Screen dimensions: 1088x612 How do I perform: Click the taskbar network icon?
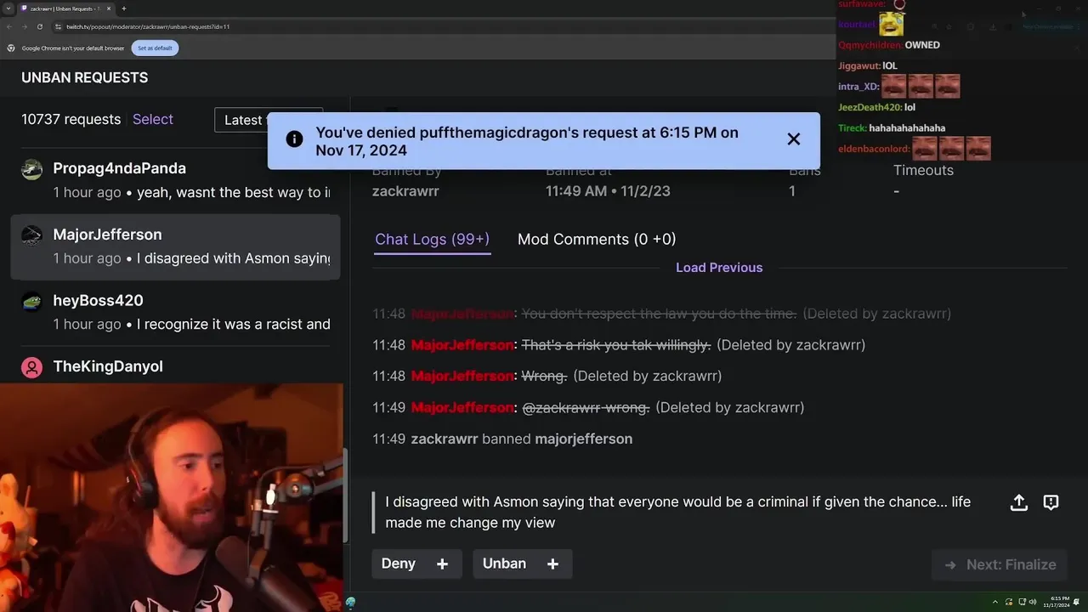tap(1021, 602)
